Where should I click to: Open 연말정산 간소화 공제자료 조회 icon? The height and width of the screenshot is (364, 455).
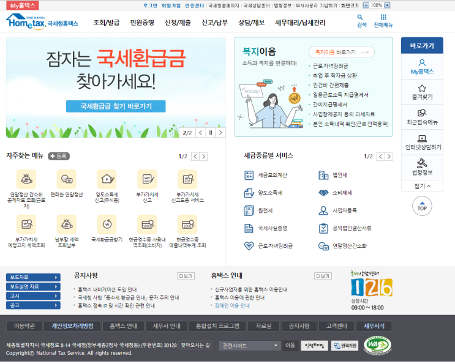(x=26, y=179)
